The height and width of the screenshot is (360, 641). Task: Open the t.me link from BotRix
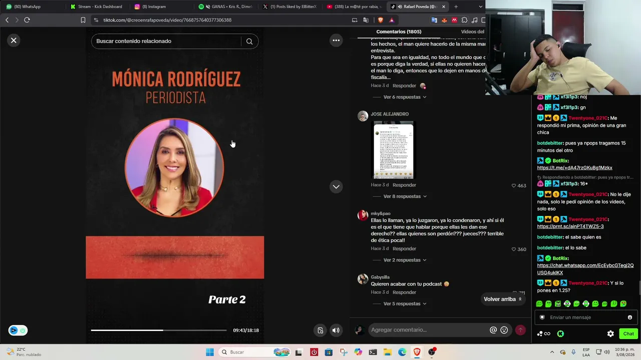click(x=574, y=168)
